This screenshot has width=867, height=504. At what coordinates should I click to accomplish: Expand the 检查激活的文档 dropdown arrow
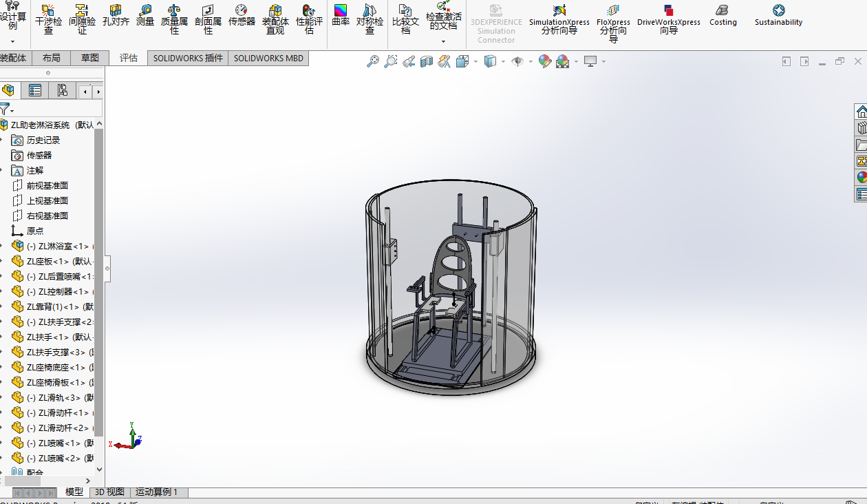point(443,41)
